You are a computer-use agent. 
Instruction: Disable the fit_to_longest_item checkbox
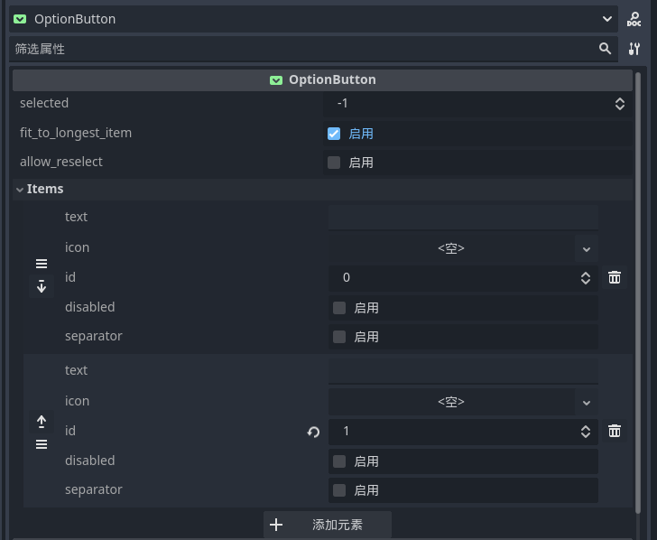click(334, 134)
